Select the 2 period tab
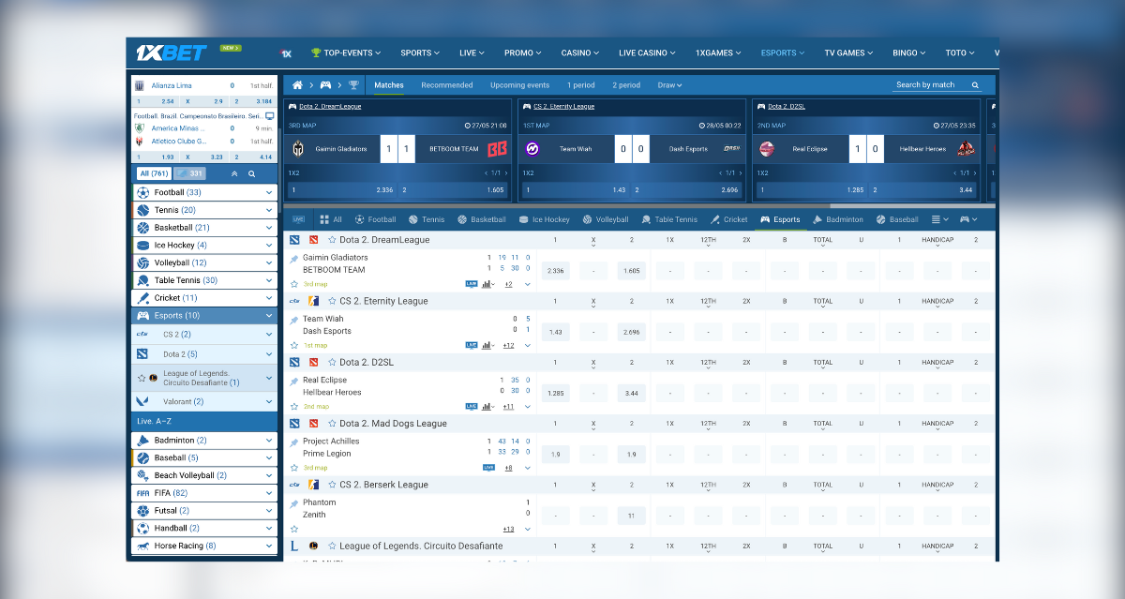Image resolution: width=1125 pixels, height=599 pixels. [626, 85]
